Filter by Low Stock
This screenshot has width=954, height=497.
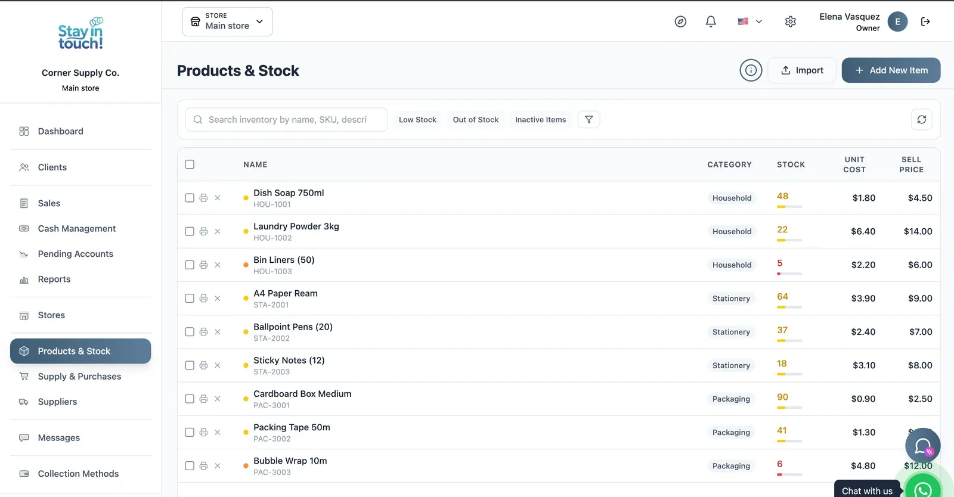click(417, 120)
